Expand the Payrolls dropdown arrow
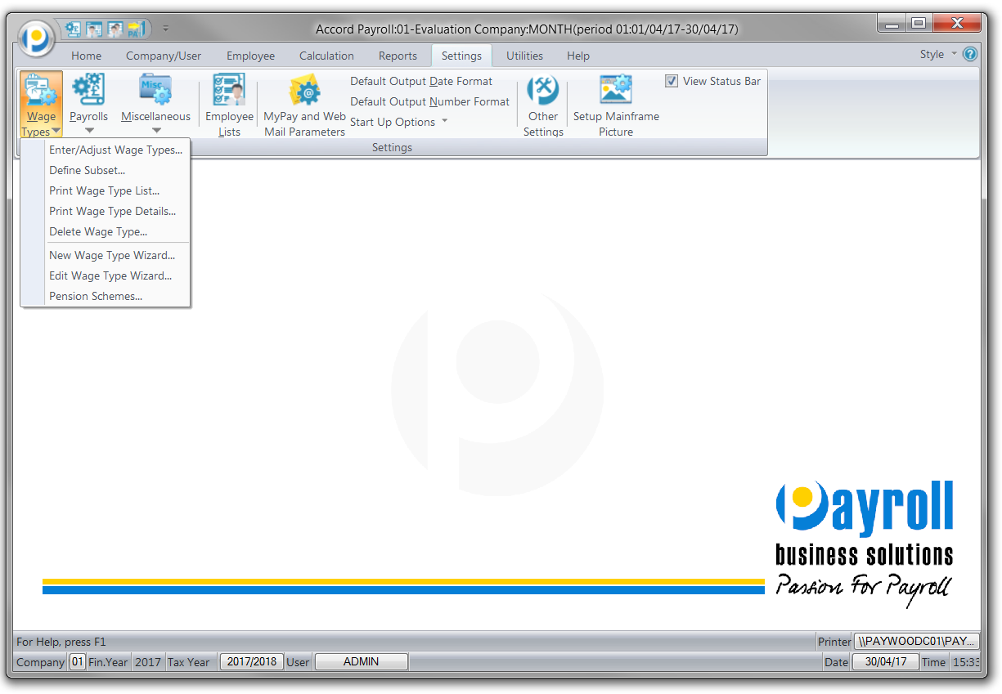Viewport: 1002px width, 694px height. tap(89, 131)
